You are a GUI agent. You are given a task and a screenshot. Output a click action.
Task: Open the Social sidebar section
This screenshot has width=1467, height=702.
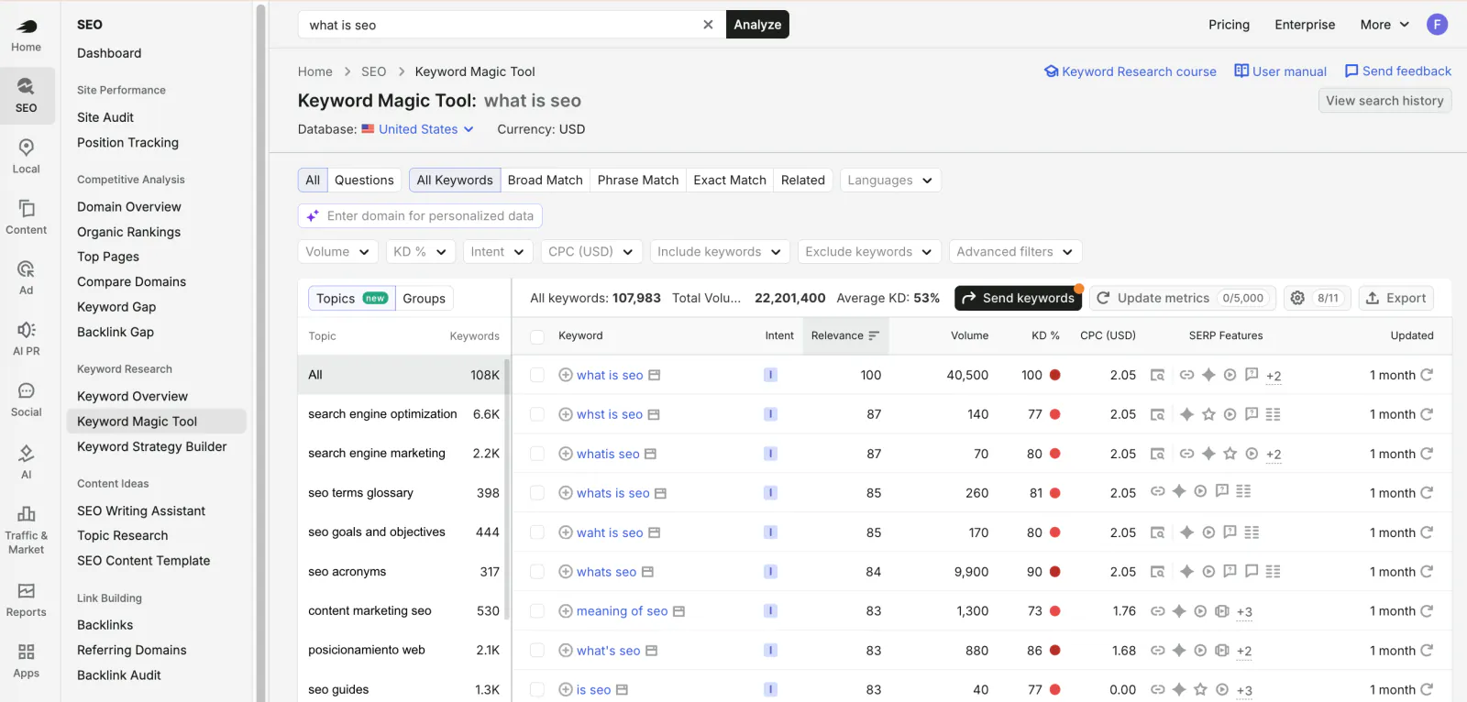[x=26, y=400]
